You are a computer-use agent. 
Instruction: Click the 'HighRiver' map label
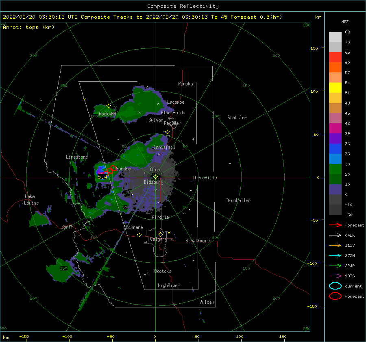pos(169,285)
